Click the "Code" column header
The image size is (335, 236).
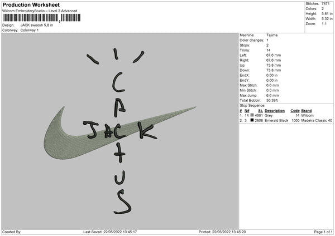[295, 111]
